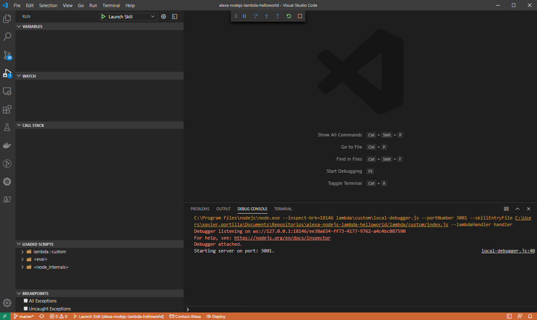Click the feedback icon in status bar
This screenshot has width=537, height=320.
pos(519,316)
